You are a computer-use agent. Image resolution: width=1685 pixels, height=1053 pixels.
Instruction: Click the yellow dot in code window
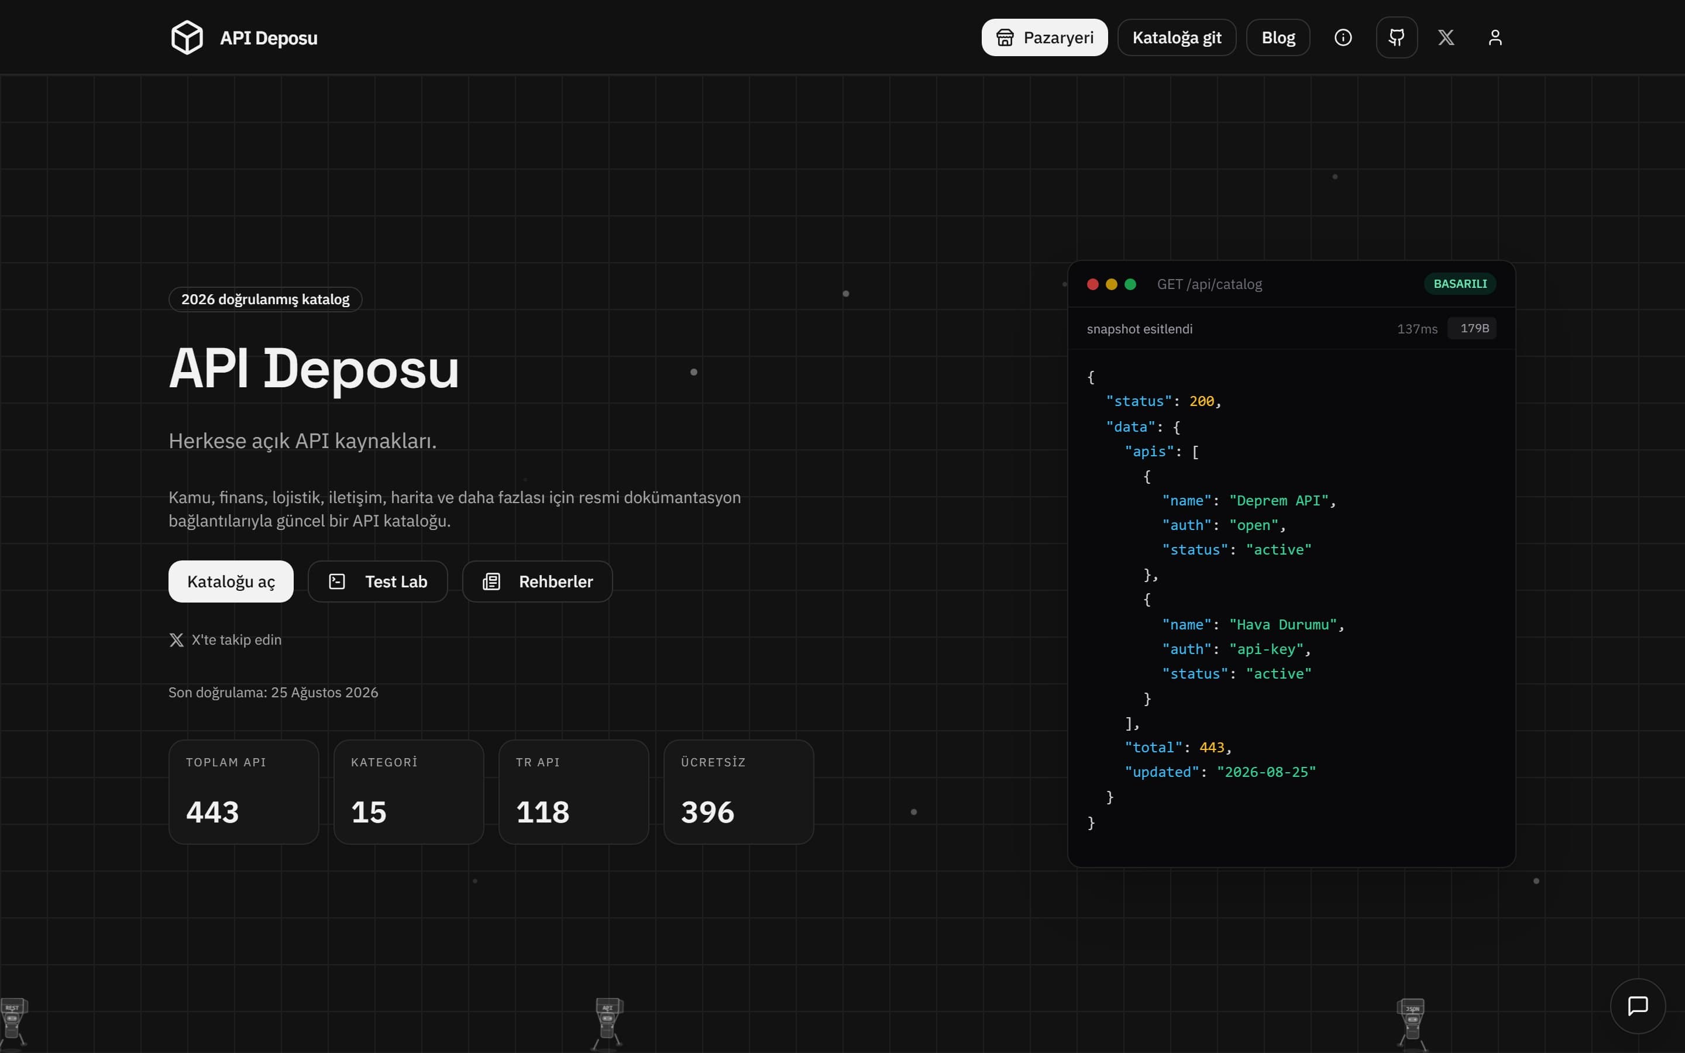[1111, 284]
